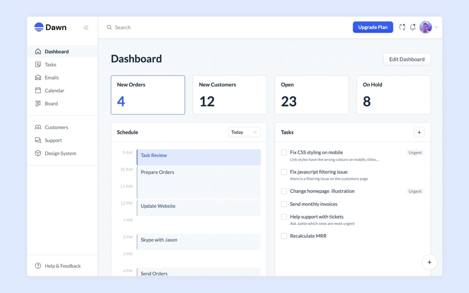
Task: Click Edit Dashboard
Action: click(407, 59)
